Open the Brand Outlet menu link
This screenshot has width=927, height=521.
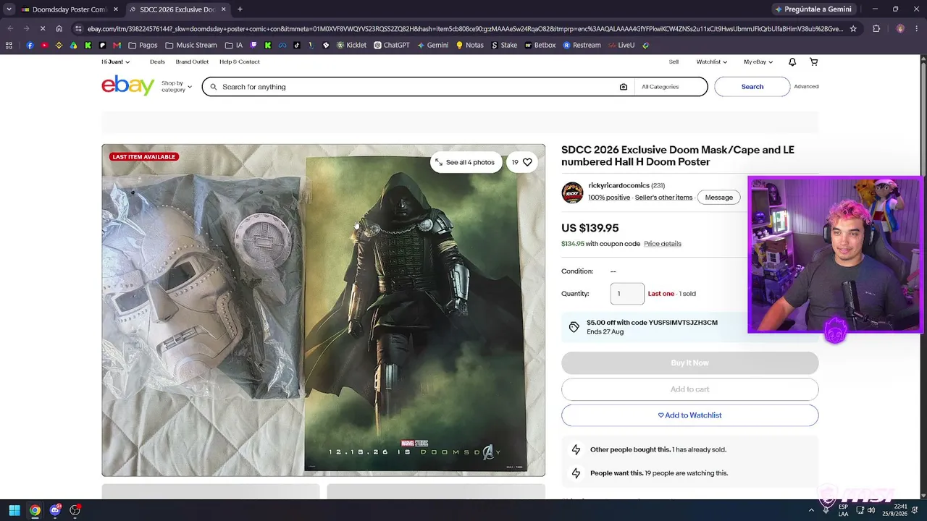tap(192, 62)
